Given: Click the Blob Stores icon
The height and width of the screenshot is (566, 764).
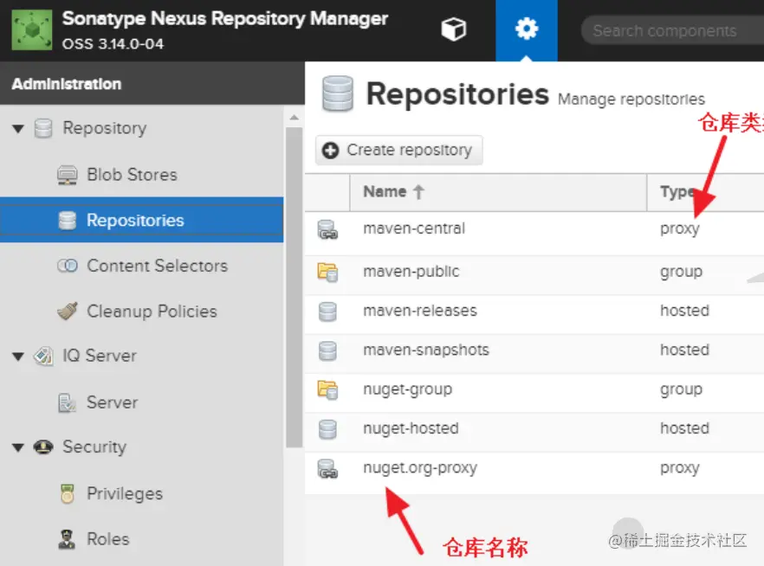Looking at the screenshot, I should (x=68, y=175).
